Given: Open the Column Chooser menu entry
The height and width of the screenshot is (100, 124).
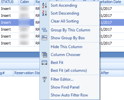Looking at the screenshot, I should [x=70, y=55].
